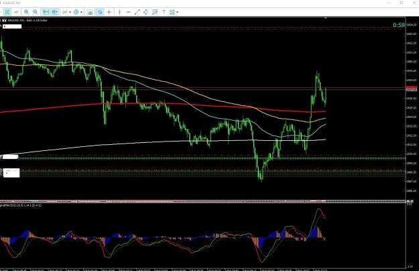419x271 pixels.
Task: Minimize the chart window
Action: 389,3
